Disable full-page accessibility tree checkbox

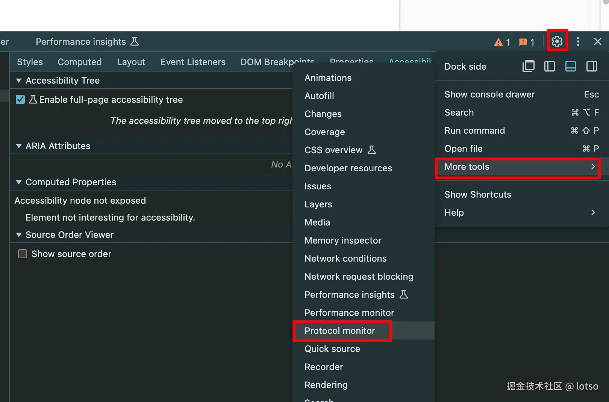coord(20,100)
